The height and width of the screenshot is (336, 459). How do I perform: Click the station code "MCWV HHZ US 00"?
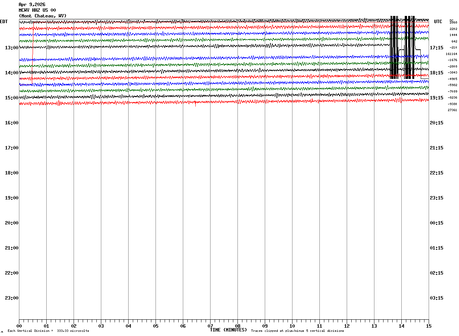click(x=37, y=10)
